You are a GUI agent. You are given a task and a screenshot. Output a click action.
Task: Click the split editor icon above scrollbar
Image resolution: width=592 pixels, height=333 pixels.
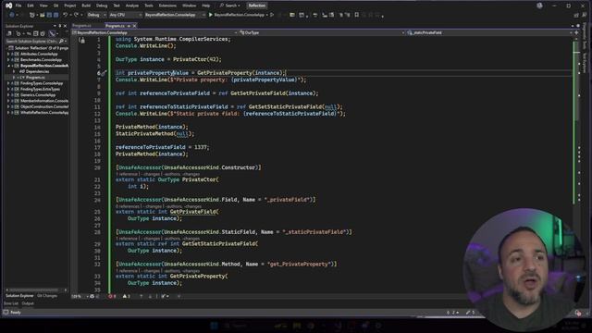(576, 33)
